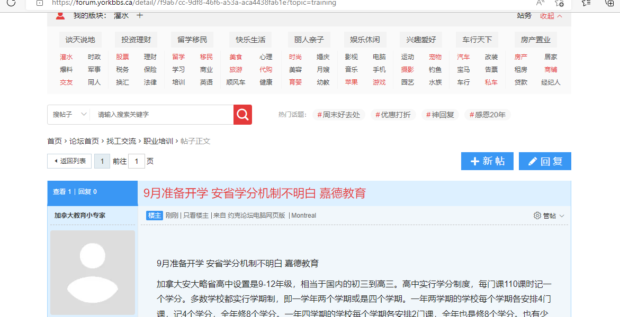Click hot topic #优惠打折

point(393,115)
